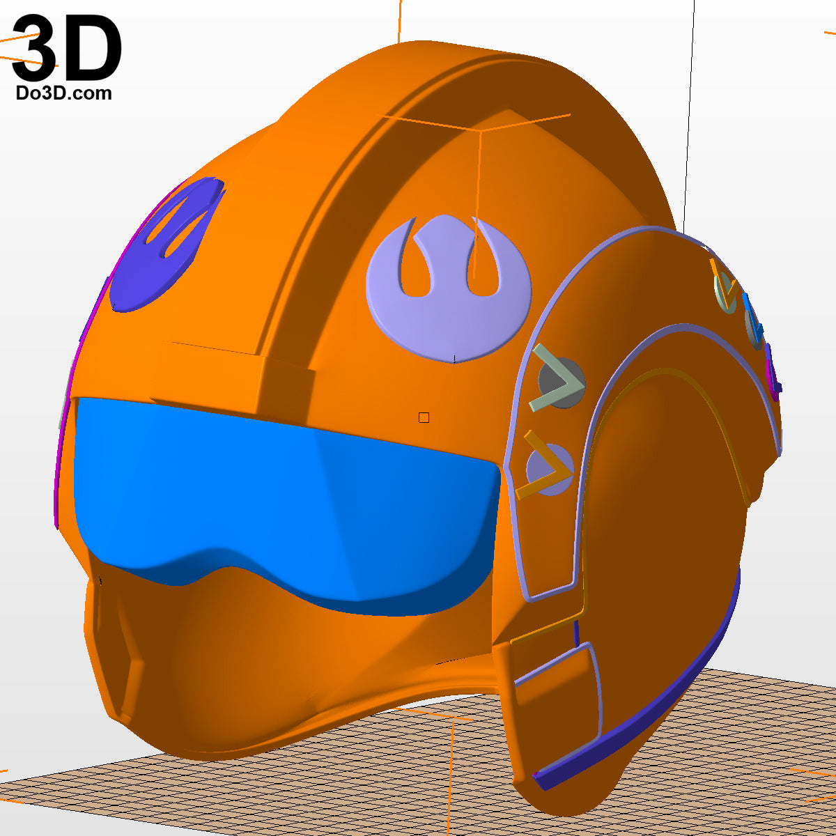Select the lavender Rebel emblem on helmet front
Screen dimensions: 836x836
coord(448,288)
